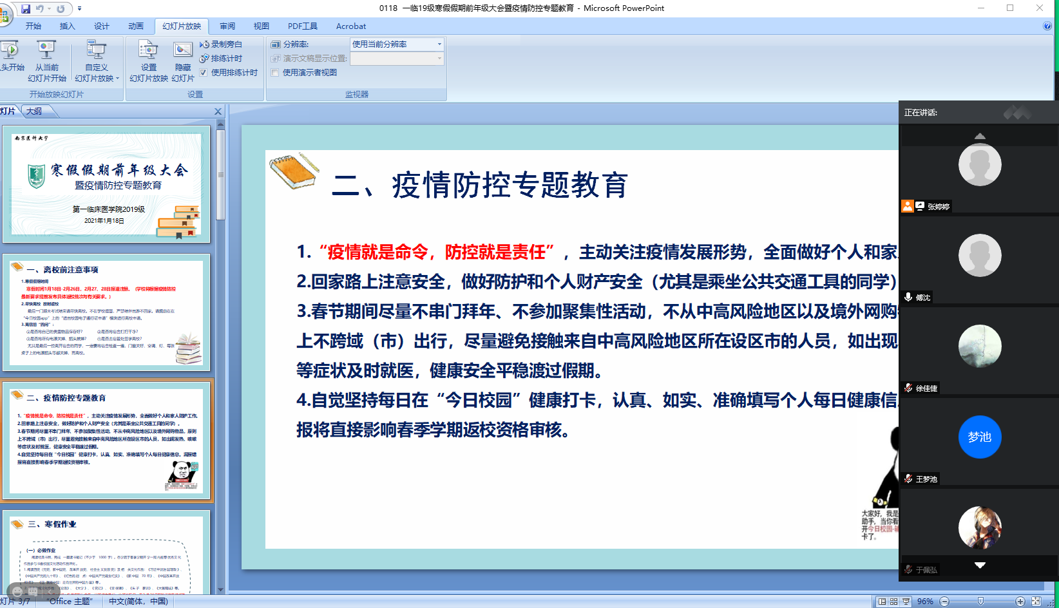
Task: Select the 离校前注意事项 slide thumbnail
Action: point(106,312)
